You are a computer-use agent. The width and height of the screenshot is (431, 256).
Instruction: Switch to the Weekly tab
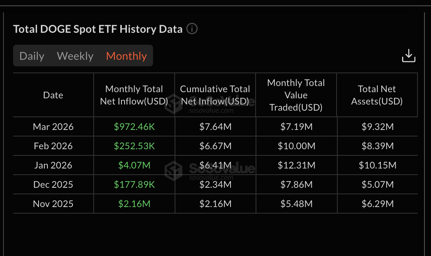coord(75,56)
